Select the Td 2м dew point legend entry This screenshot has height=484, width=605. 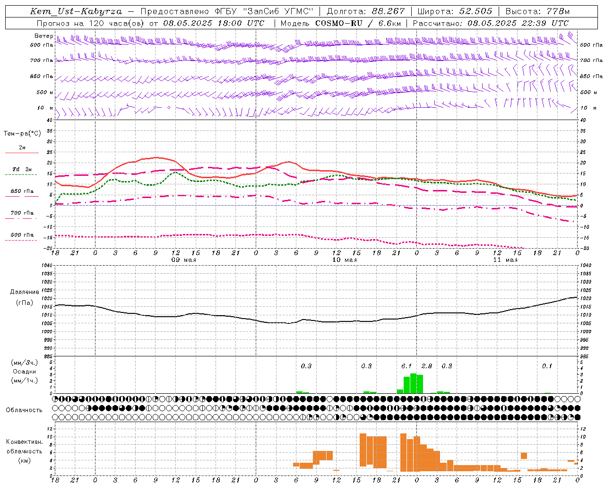(x=22, y=169)
